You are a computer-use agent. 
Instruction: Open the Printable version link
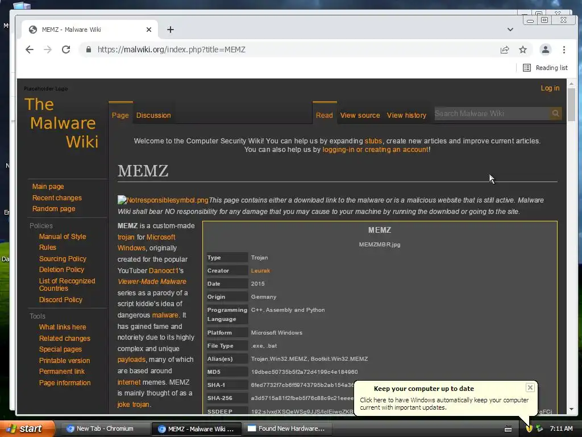(64, 360)
